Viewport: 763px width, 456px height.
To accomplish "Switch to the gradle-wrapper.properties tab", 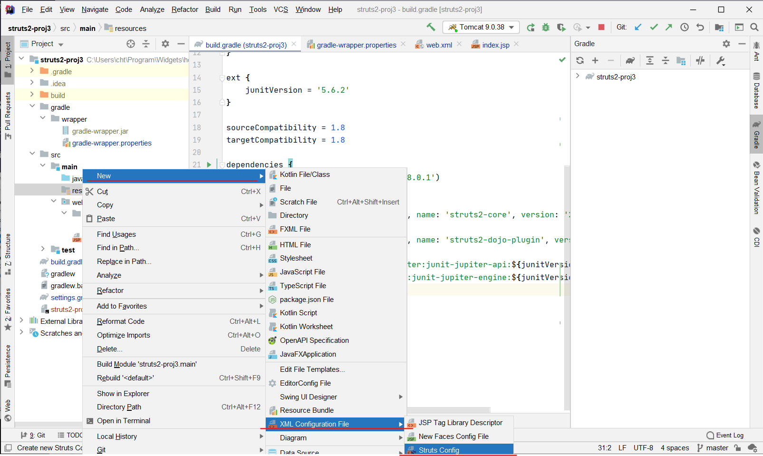I will [356, 45].
